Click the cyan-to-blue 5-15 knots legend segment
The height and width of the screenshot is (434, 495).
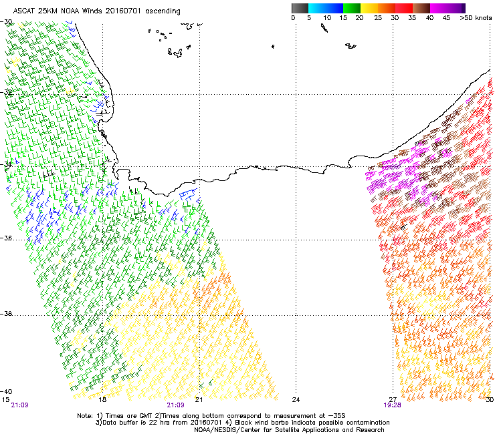click(326, 8)
